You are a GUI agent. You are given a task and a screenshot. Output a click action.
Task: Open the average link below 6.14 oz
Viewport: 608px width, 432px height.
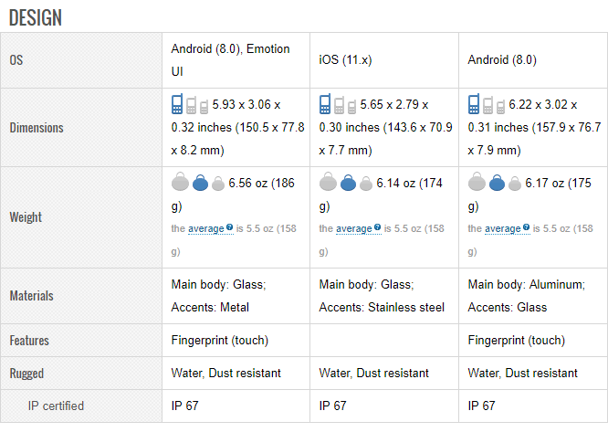(353, 228)
